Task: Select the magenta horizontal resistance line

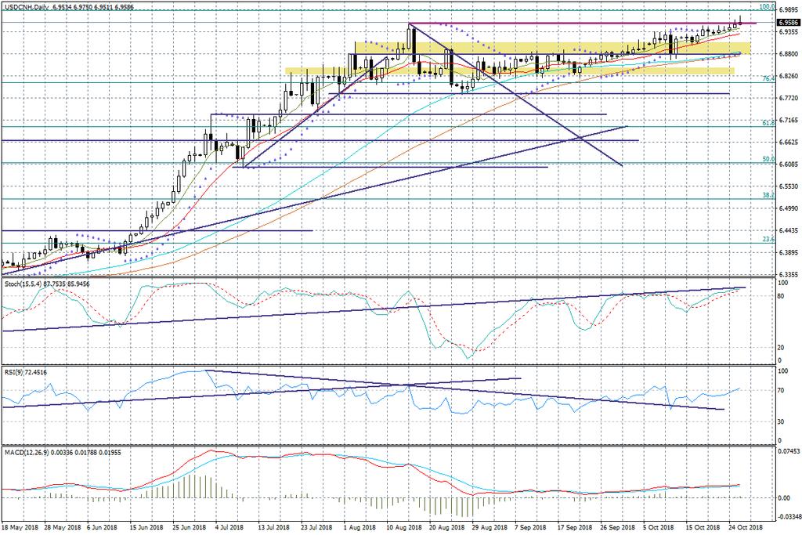Action: click(x=582, y=23)
